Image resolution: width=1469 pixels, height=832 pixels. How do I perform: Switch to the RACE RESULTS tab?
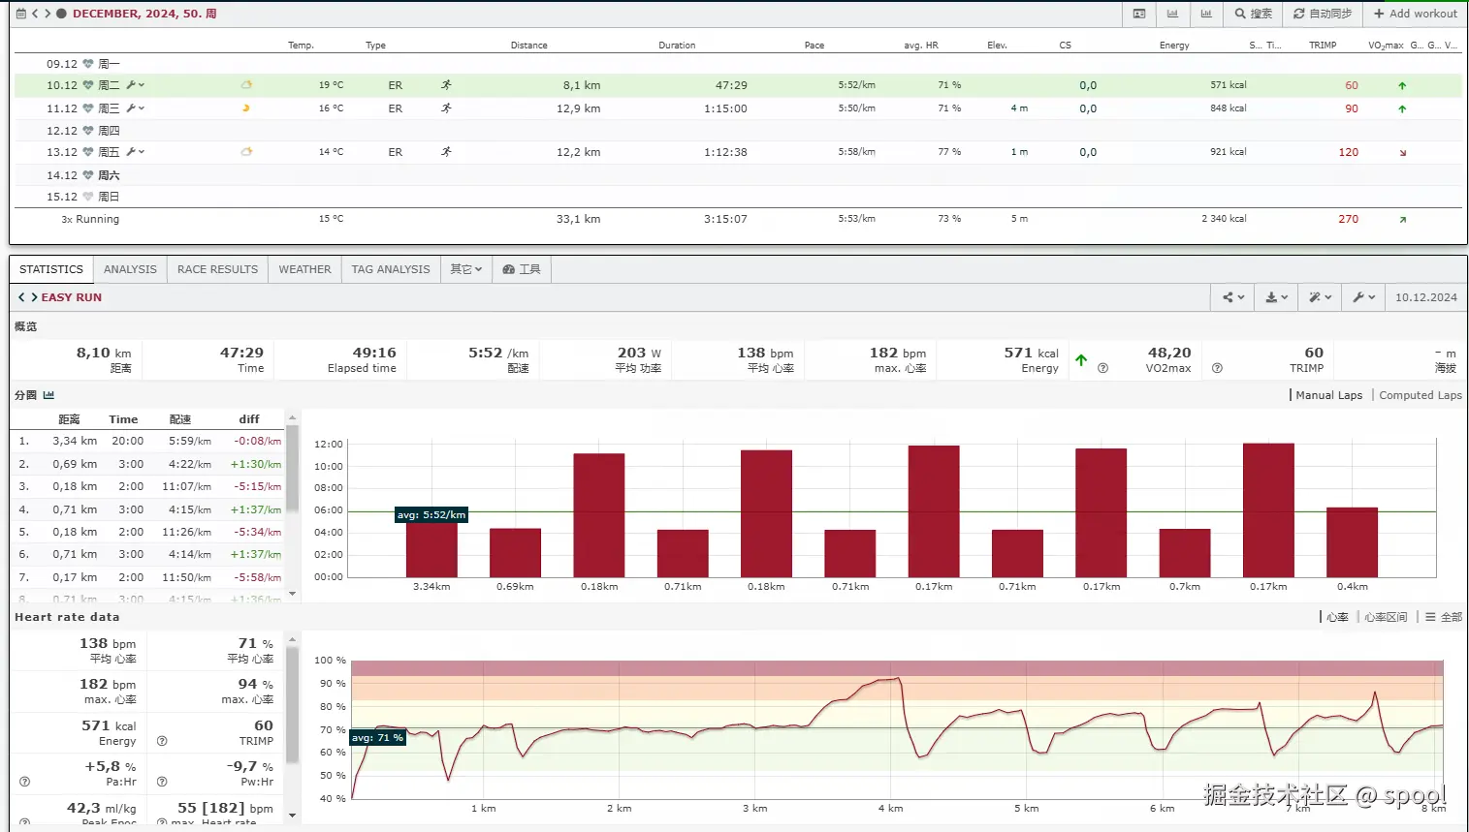click(x=217, y=269)
